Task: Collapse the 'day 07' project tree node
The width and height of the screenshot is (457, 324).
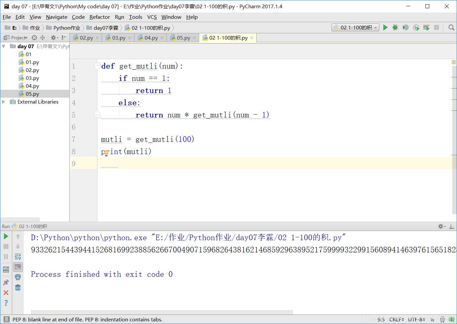Action: [x=4, y=47]
